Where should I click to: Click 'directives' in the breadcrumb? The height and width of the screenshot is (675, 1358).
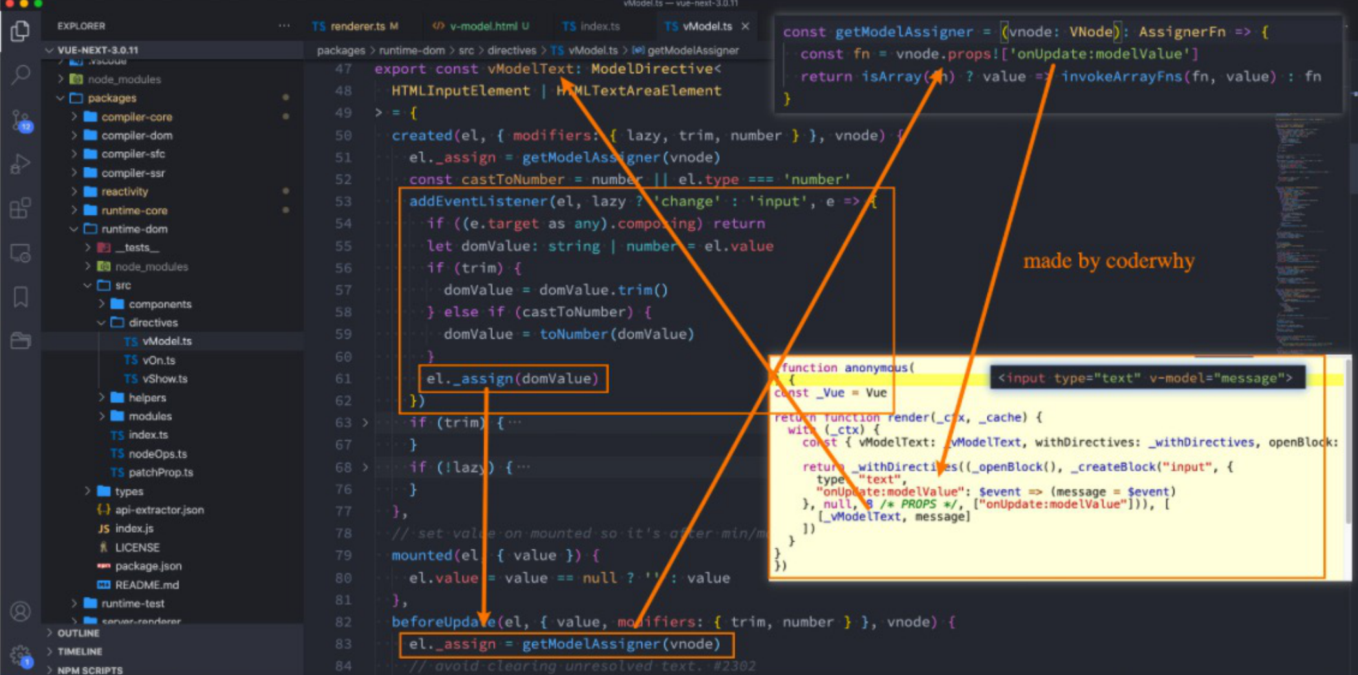[512, 50]
